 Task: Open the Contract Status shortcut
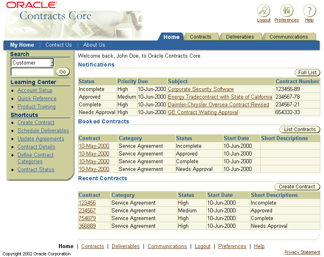[x=36, y=169]
